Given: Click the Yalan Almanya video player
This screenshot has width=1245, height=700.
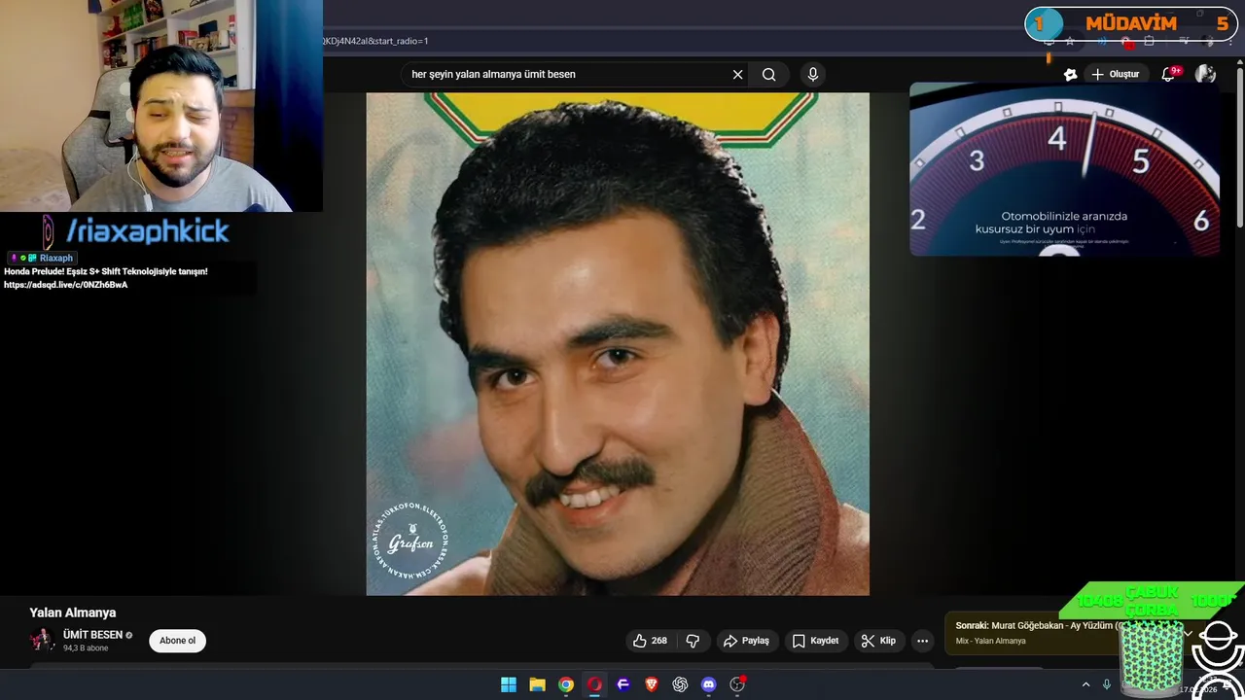Looking at the screenshot, I should (618, 343).
